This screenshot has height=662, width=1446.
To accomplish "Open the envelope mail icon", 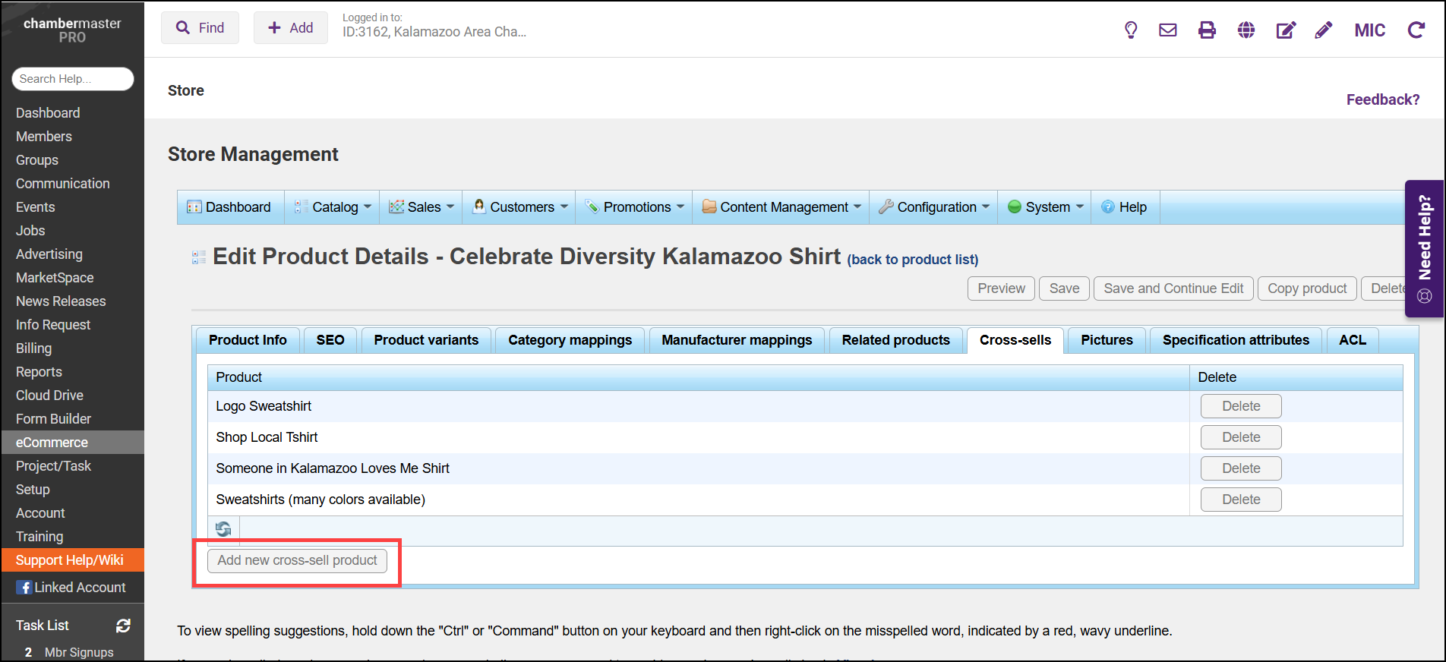I will [x=1168, y=30].
